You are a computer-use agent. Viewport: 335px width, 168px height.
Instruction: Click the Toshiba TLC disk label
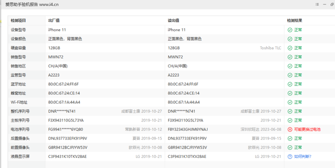[270, 48]
